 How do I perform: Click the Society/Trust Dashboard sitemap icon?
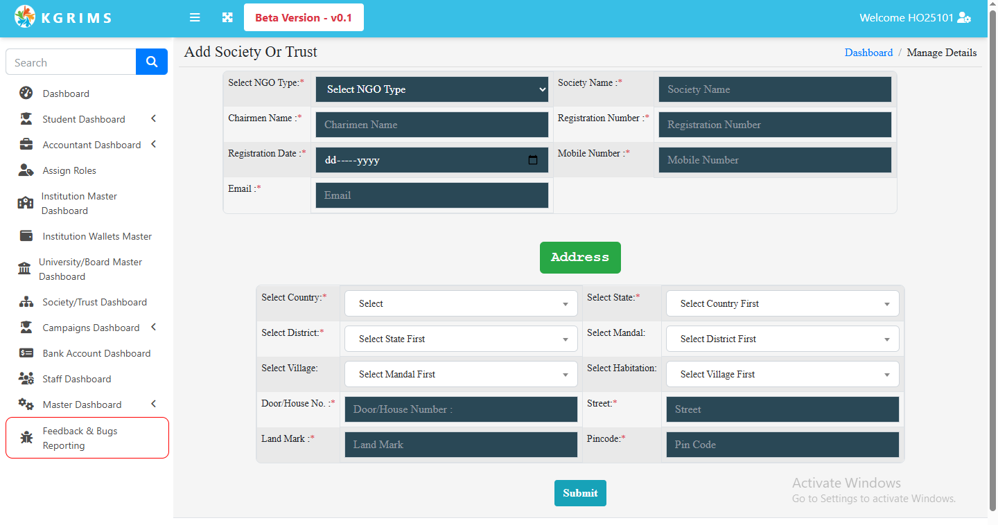click(26, 302)
